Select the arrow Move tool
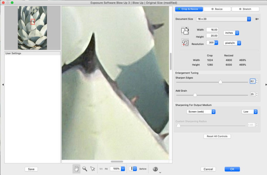The height and width of the screenshot is (175, 267). 92,169
